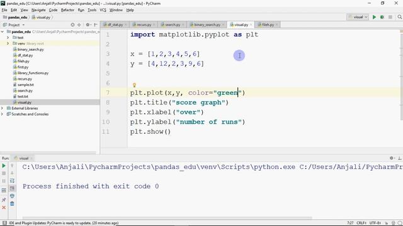Click the print icon in Run panel

(x=12, y=196)
